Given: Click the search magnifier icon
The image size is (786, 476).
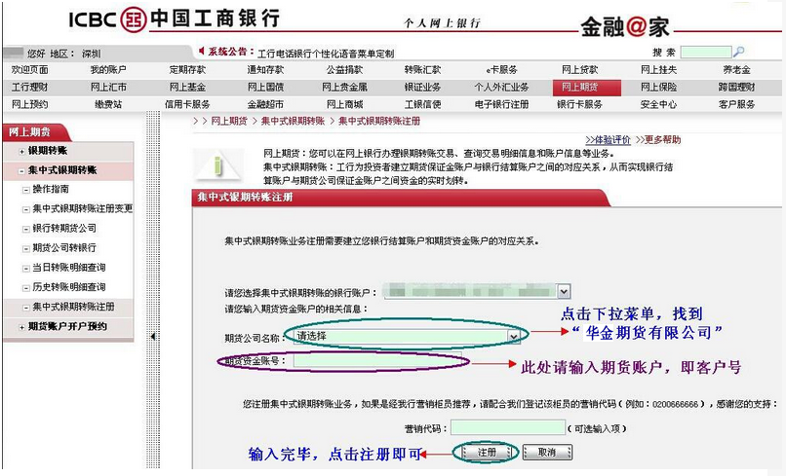Looking at the screenshot, I should [x=738, y=52].
